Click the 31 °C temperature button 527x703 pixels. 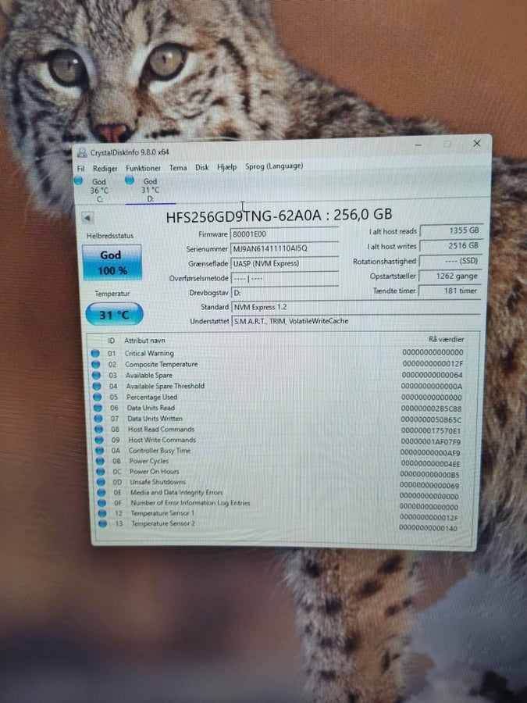pos(114,314)
